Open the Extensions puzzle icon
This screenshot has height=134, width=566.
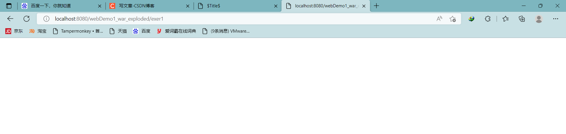coord(488,19)
